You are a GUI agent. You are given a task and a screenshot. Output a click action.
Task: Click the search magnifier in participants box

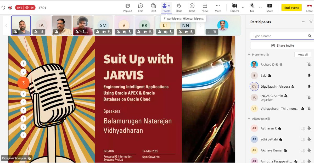pyautogui.click(x=310, y=36)
